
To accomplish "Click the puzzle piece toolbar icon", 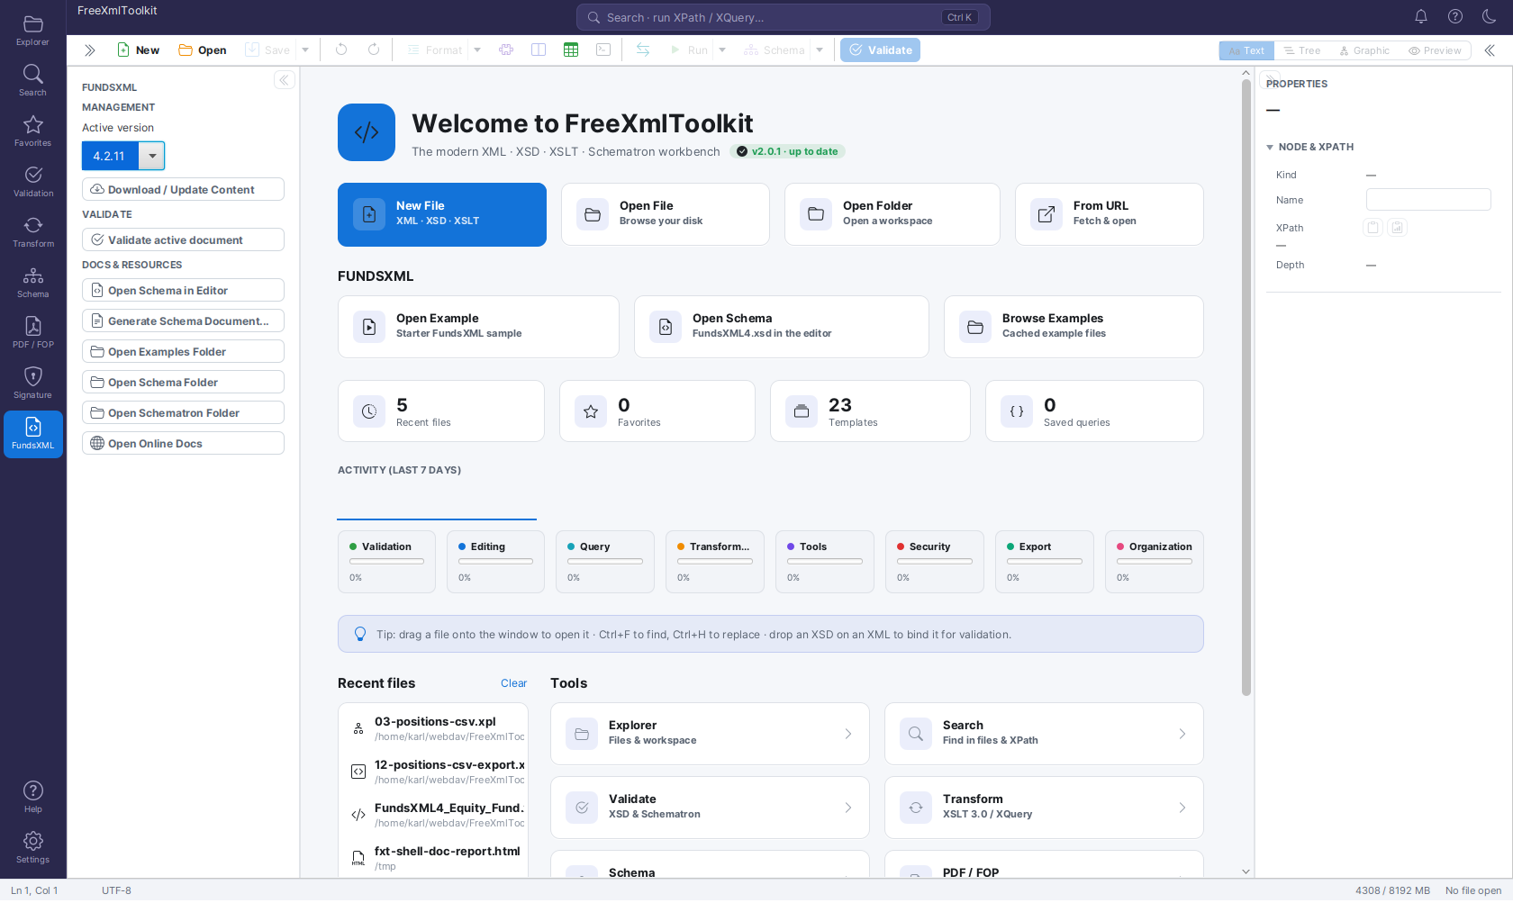I will point(506,50).
